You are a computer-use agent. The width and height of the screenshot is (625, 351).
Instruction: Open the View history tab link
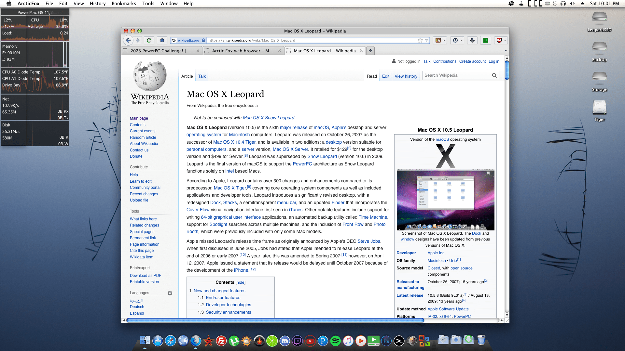[406, 76]
